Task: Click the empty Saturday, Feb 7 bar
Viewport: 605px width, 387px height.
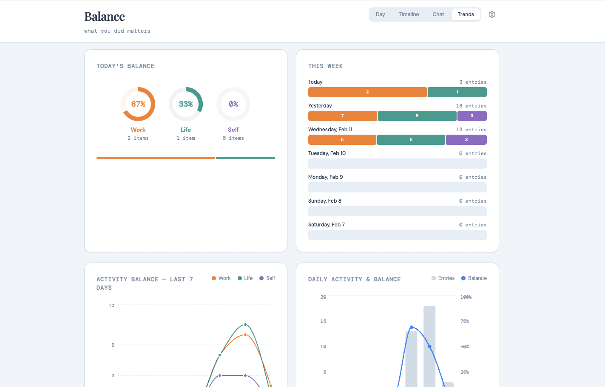Action: coord(398,235)
